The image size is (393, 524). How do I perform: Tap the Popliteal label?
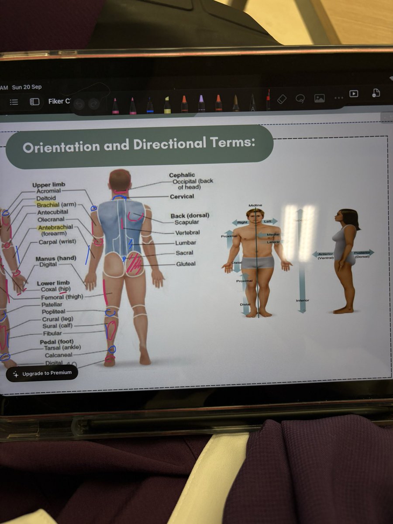[53, 312]
